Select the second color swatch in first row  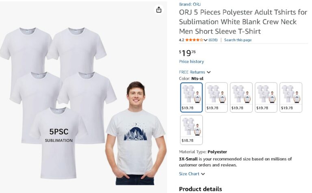tap(216, 97)
